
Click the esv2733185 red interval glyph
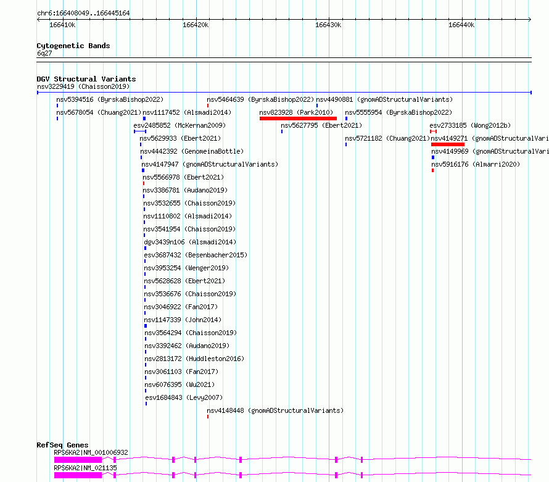click(x=434, y=131)
